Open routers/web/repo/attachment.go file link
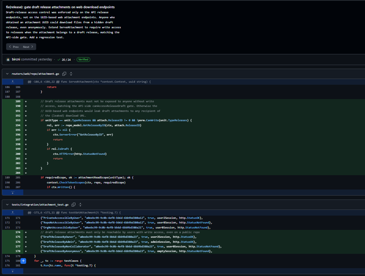This screenshot has width=365, height=276. pos(35,74)
